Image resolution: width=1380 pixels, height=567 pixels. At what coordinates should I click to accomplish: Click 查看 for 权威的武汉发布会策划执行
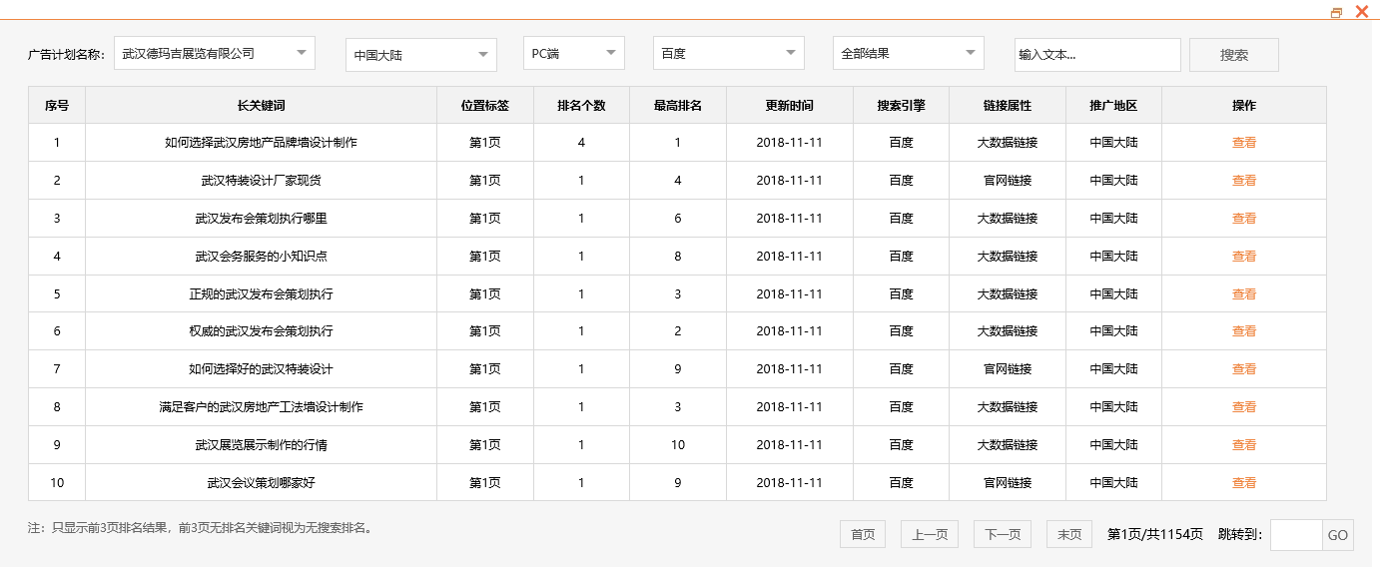pyautogui.click(x=1244, y=331)
